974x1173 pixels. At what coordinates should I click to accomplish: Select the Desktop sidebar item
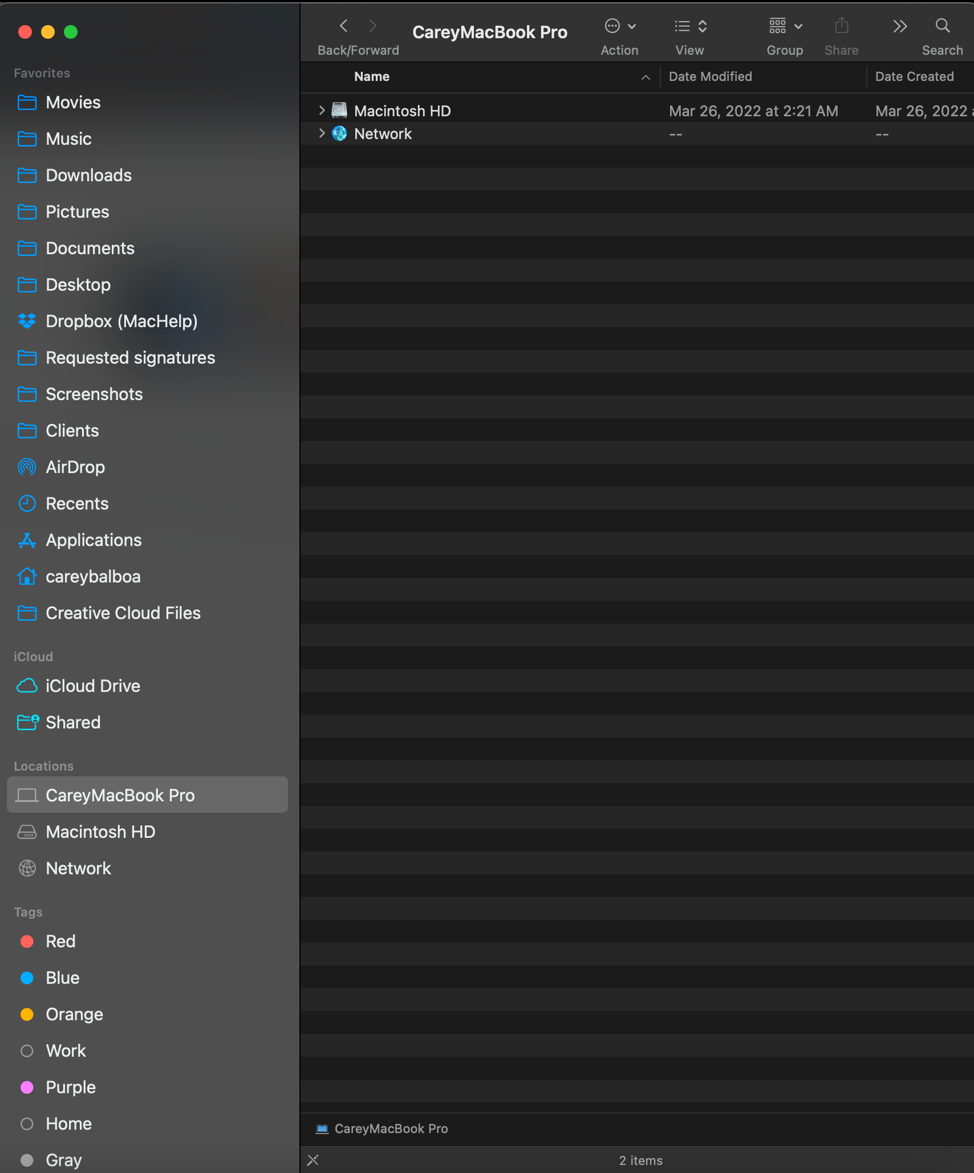click(x=147, y=285)
